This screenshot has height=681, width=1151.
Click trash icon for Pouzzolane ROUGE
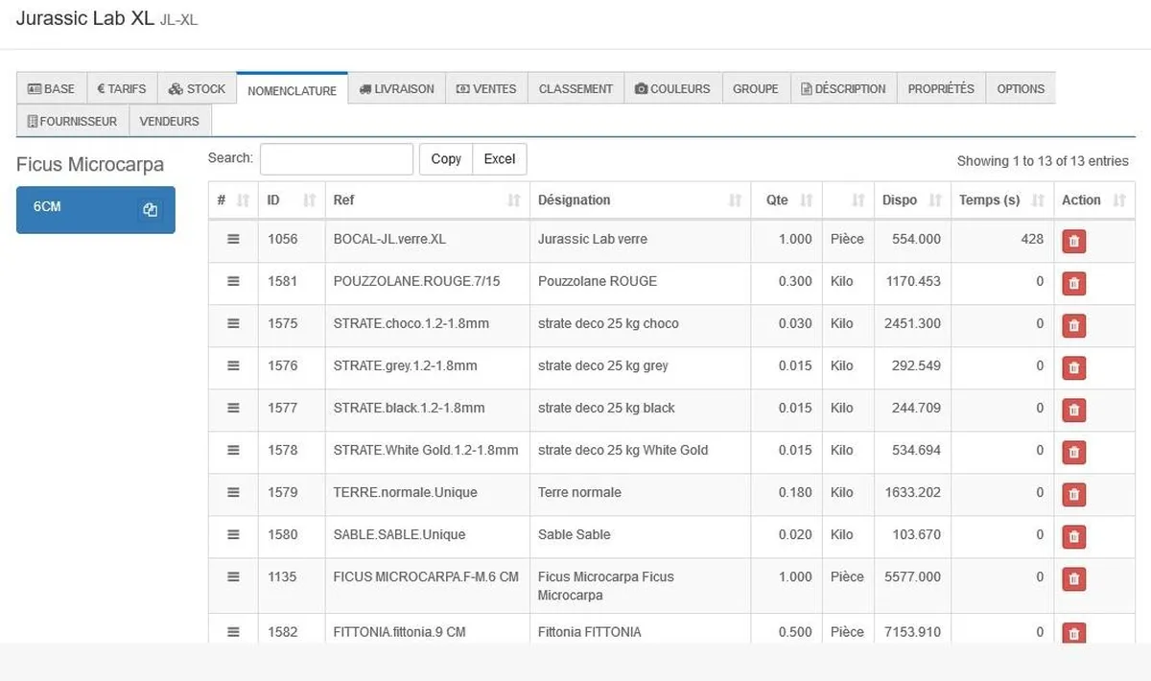(1073, 283)
